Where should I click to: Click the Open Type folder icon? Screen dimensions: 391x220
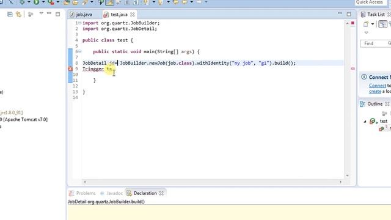coord(75,2)
